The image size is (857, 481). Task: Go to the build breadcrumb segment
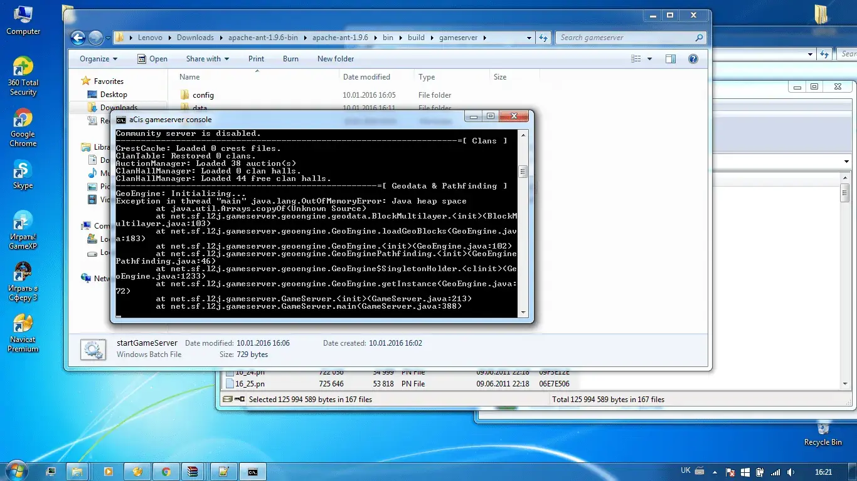point(416,38)
